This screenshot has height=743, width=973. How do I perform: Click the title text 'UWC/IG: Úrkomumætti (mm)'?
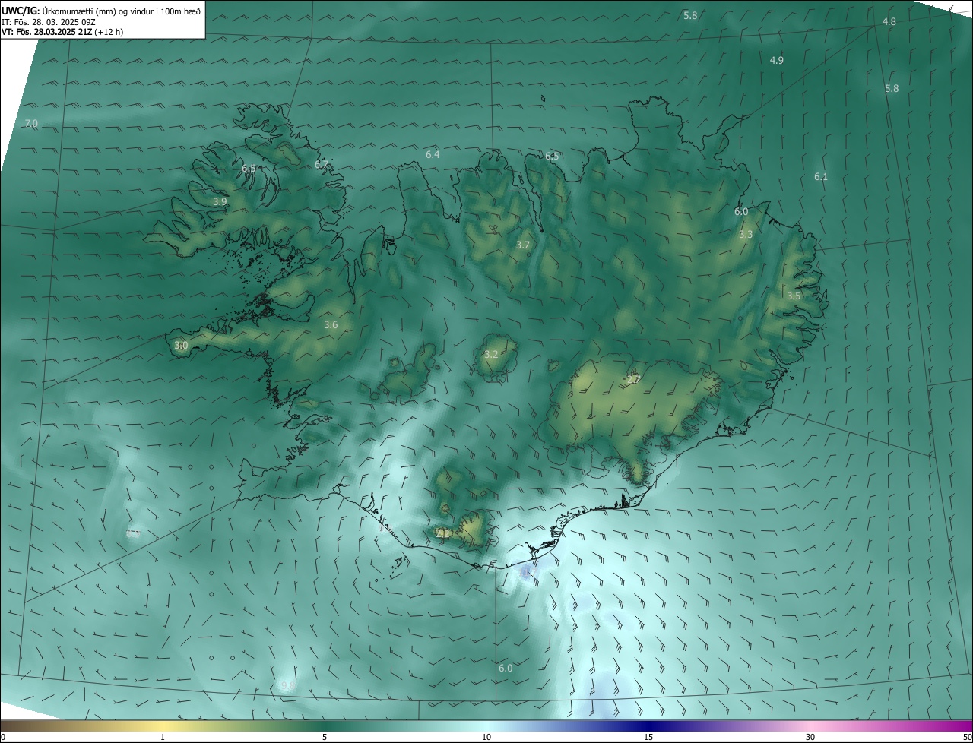point(60,11)
